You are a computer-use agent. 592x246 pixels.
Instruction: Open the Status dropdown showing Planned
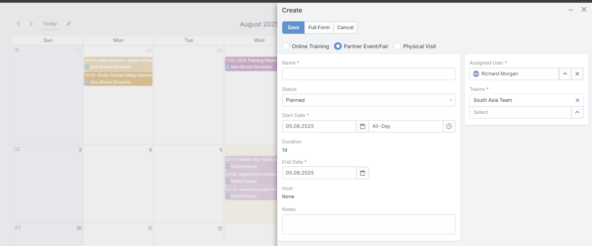click(x=368, y=100)
